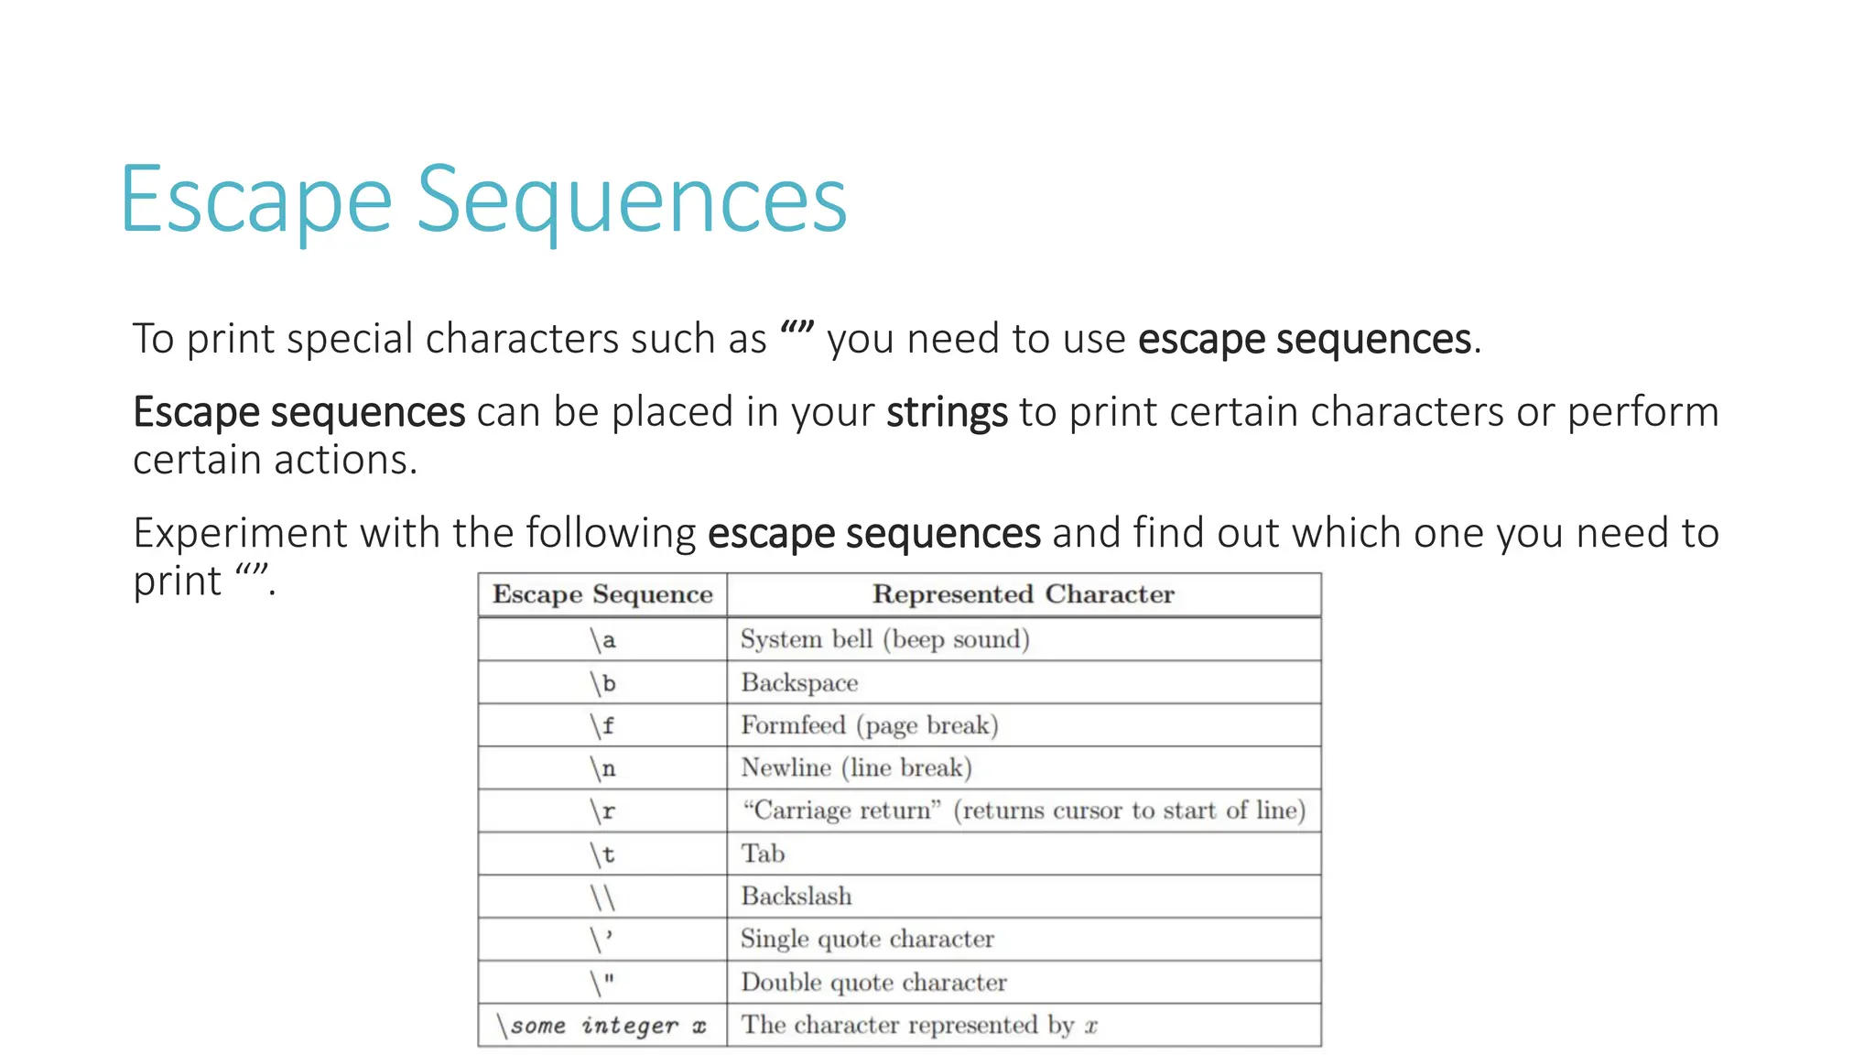Select the \t escape sequence cell

click(602, 854)
